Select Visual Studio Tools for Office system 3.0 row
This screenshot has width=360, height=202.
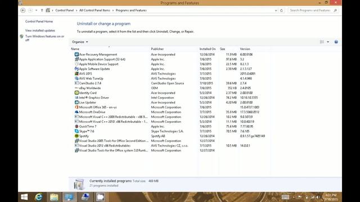170,150
